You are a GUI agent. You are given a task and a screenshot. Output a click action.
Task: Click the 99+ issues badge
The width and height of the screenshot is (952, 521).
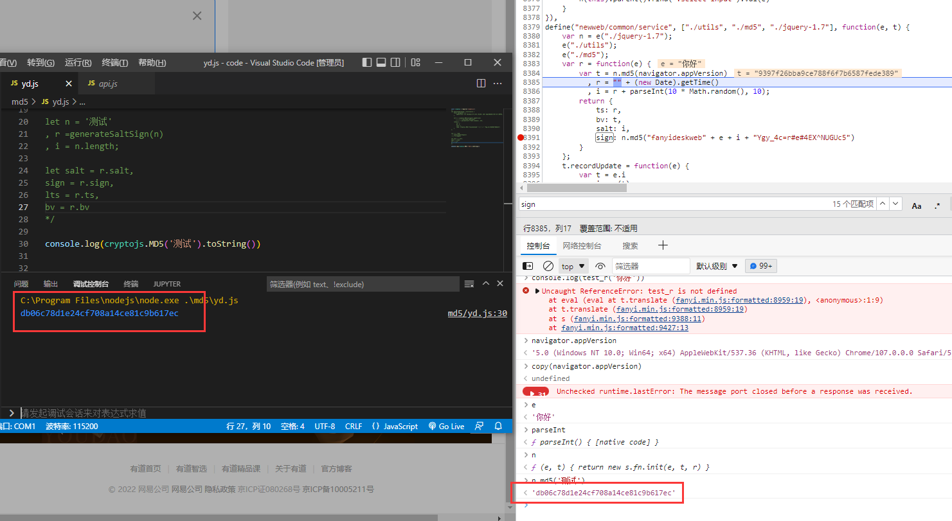[761, 266]
